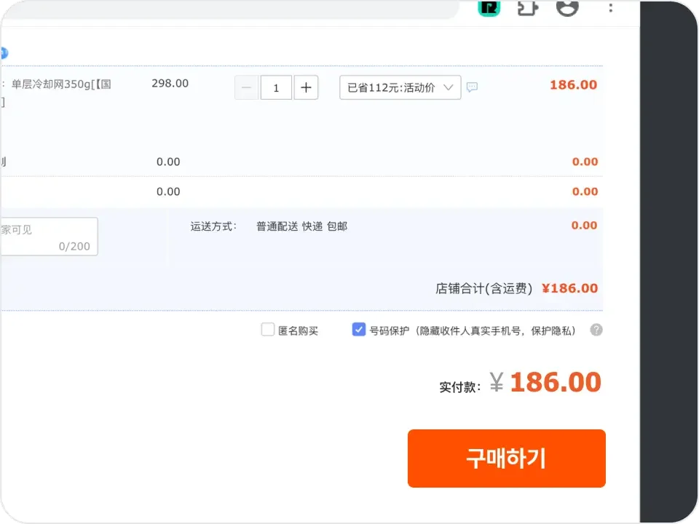The height and width of the screenshot is (524, 699).
Task: Open the browser profile avatar
Action: click(566, 7)
